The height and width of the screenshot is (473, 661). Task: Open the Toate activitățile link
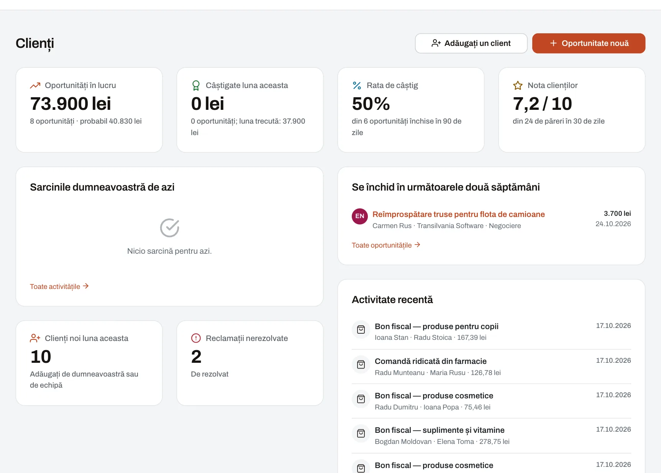tap(59, 287)
